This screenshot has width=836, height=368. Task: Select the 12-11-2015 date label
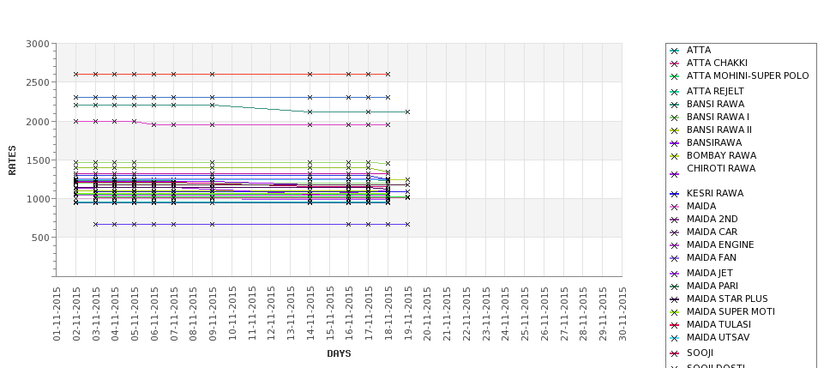[x=271, y=314]
